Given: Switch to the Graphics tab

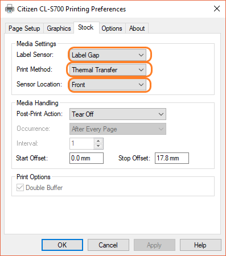Looking at the screenshot, I should coord(59,28).
